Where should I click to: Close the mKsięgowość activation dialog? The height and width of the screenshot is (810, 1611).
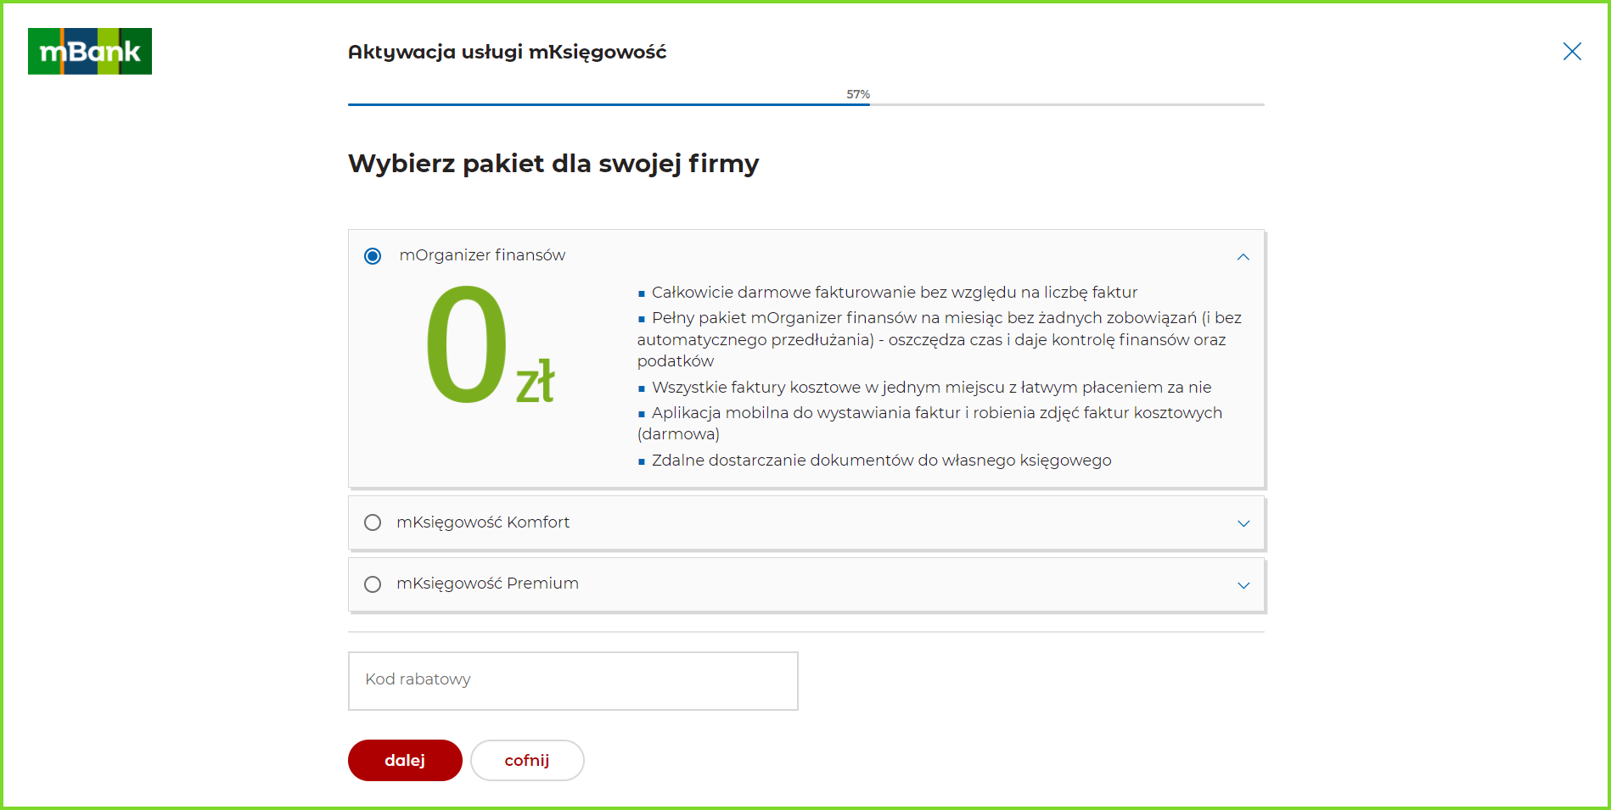[x=1572, y=52]
